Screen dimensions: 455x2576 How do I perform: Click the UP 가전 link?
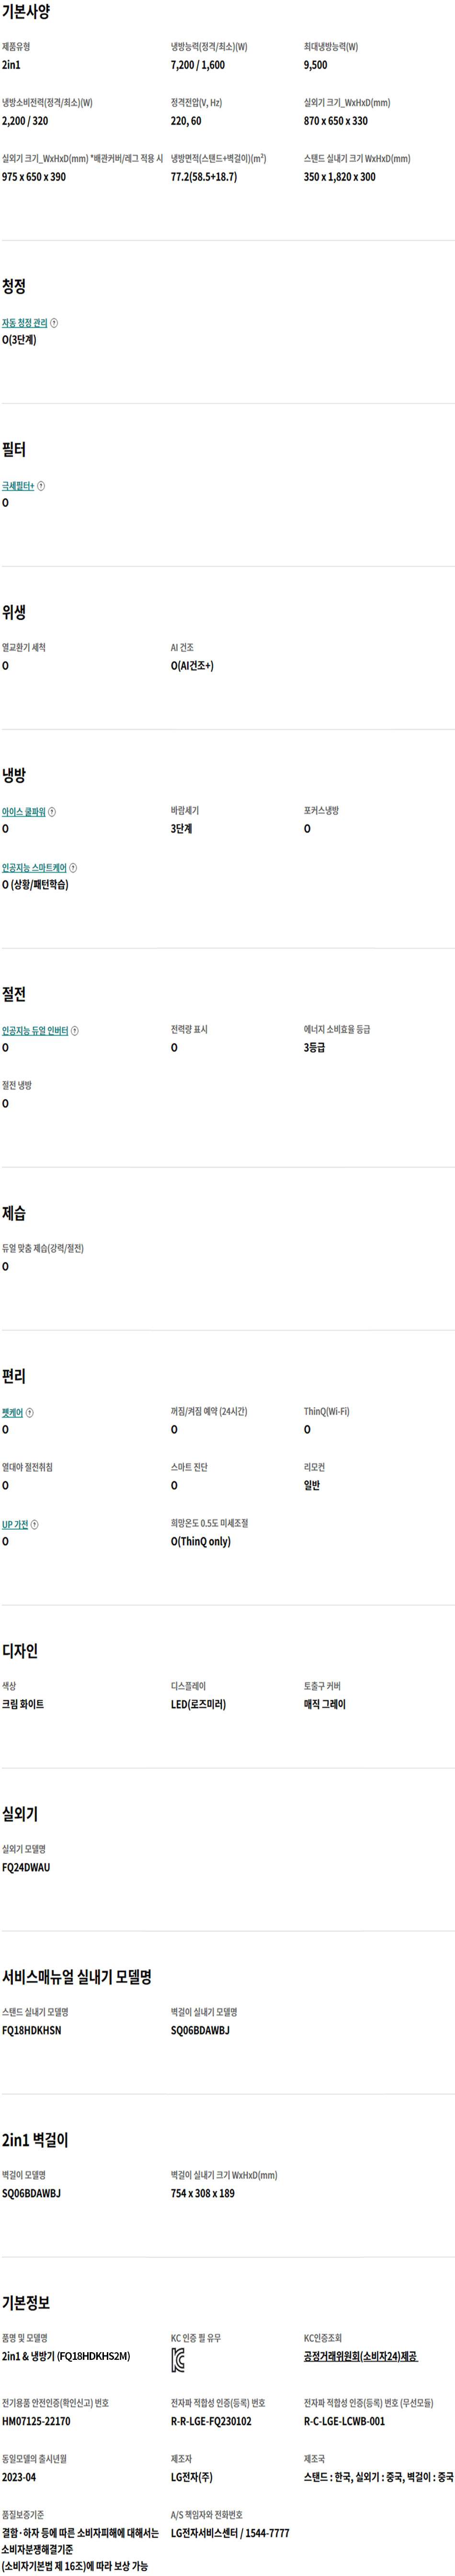[x=15, y=1525]
